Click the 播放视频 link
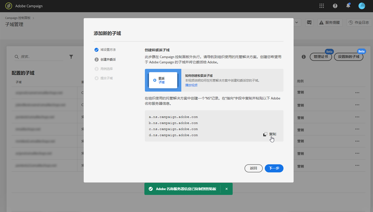This screenshot has width=373, height=212. pos(191,85)
